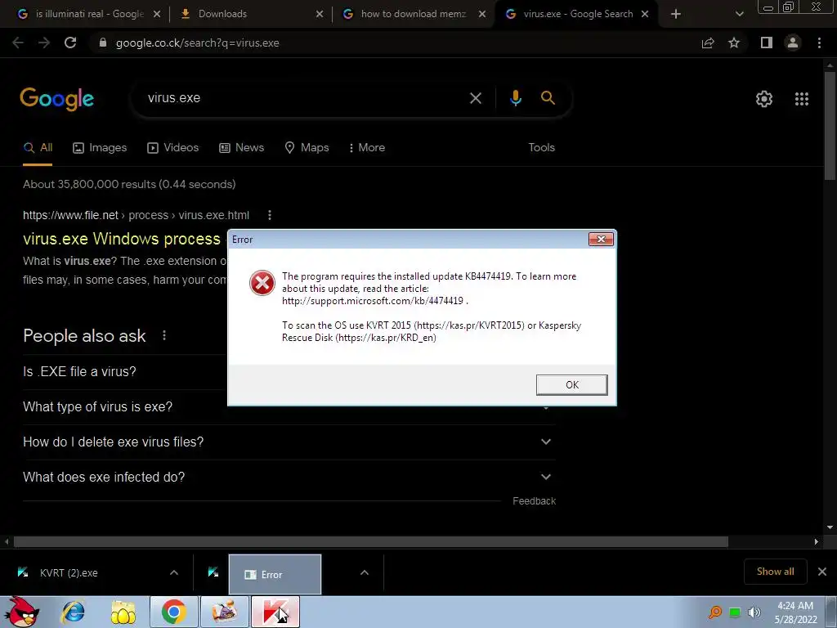837x628 pixels.
Task: Switch to Chrome in the taskbar
Action: pos(174,612)
